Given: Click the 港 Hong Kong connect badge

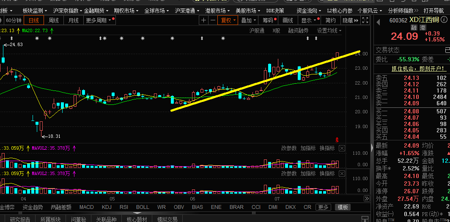Looking at the screenshot, I should 423,27.
